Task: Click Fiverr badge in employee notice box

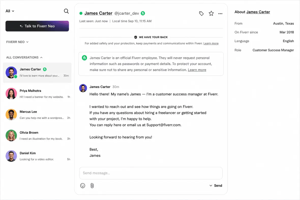Action: click(x=84, y=58)
